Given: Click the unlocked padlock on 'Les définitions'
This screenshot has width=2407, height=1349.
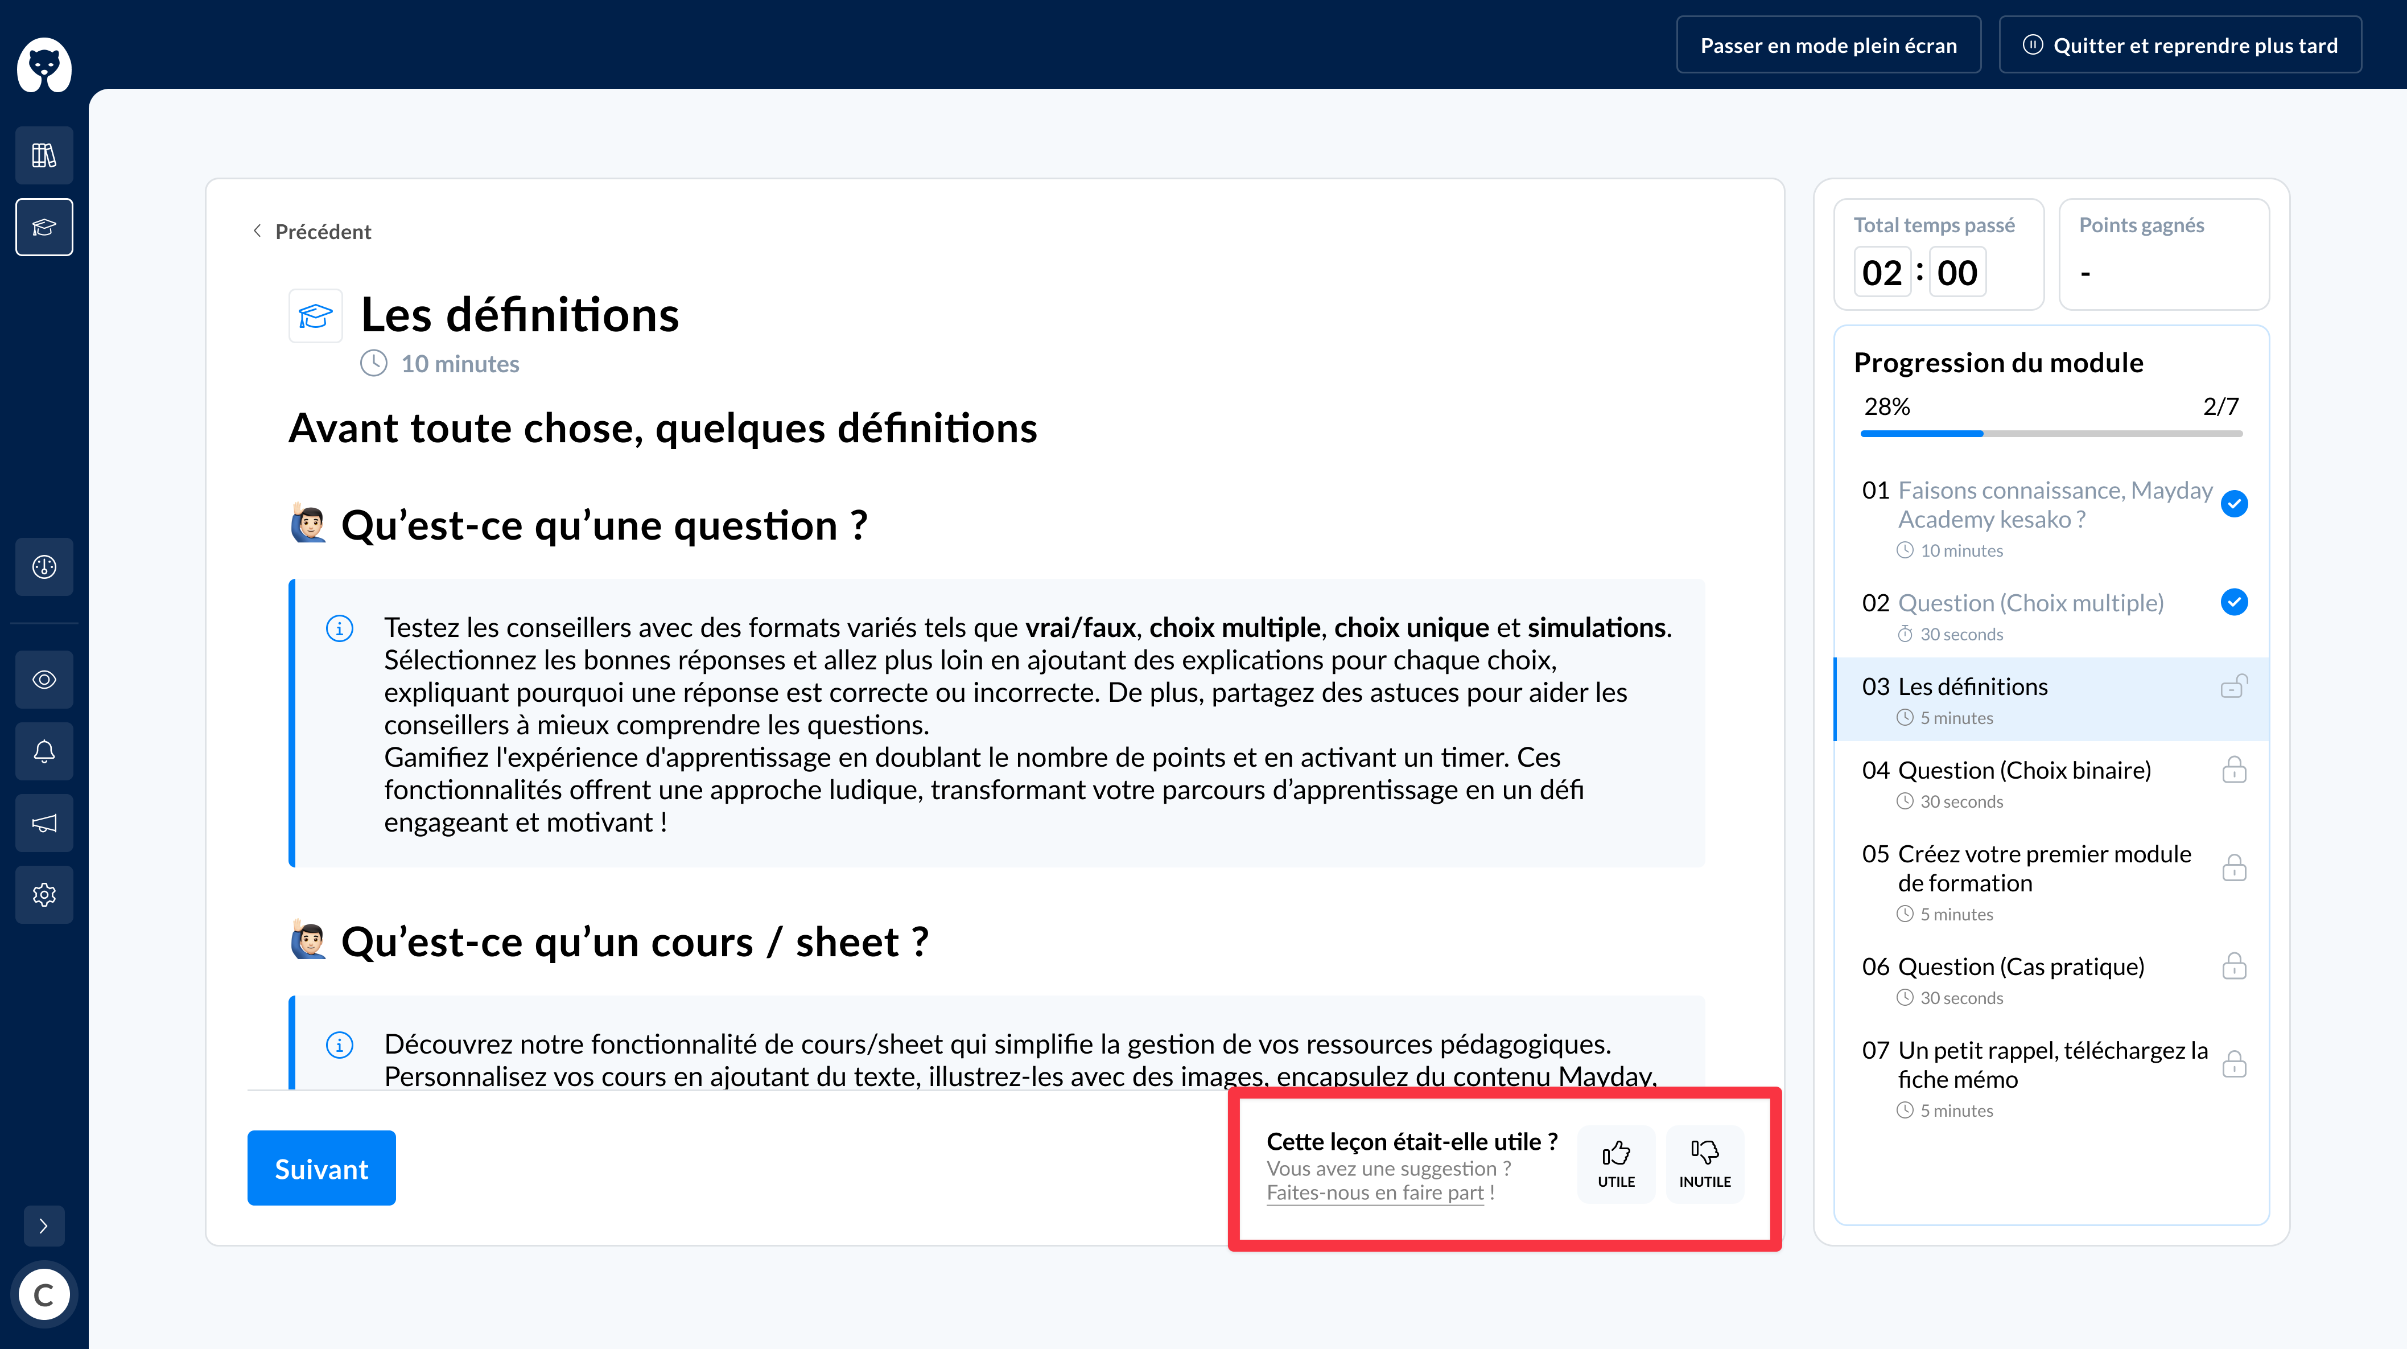Looking at the screenshot, I should [2234, 687].
